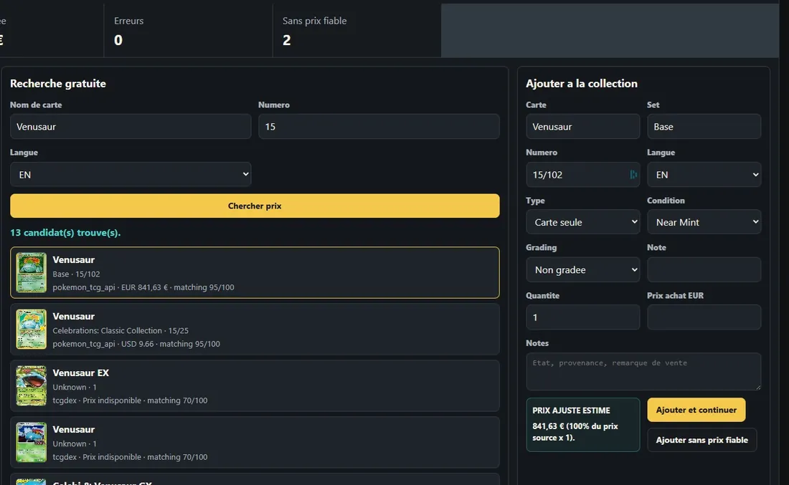The image size is (789, 485).
Task: Choose the Venusaur Base 15/102 candidate row
Action: click(x=255, y=272)
